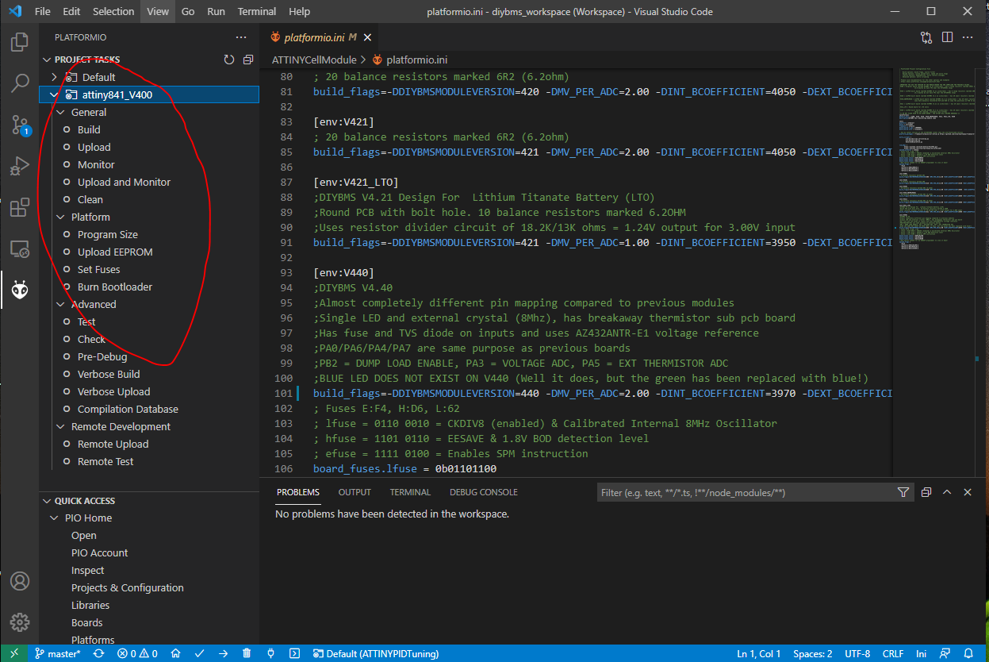Switch to the Terminal panel tab
989x662 pixels.
[410, 492]
